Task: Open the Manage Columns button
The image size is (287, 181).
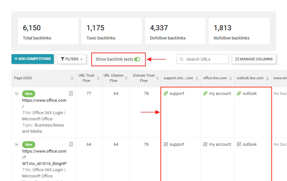Action: click(x=254, y=59)
